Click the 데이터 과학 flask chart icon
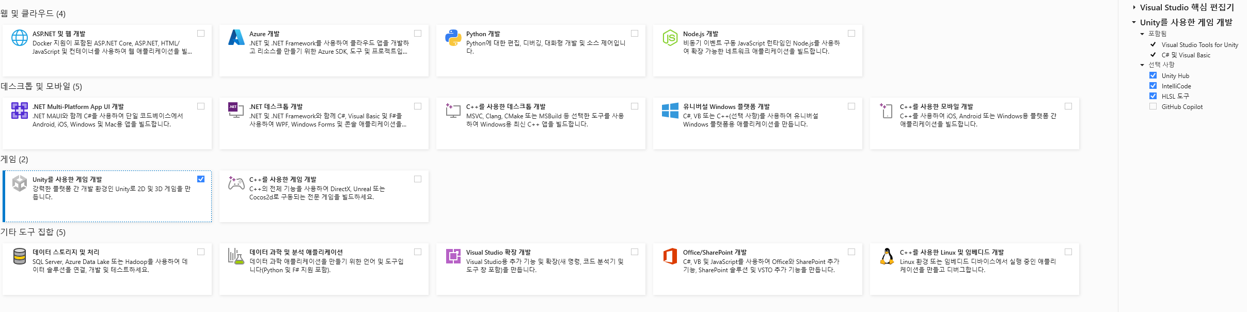This screenshot has height=312, width=1247. 236,256
